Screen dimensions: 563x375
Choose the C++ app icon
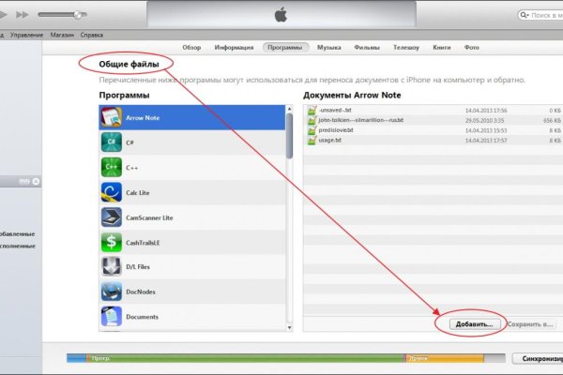[110, 168]
